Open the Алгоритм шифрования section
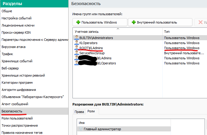 click(x=19, y=90)
